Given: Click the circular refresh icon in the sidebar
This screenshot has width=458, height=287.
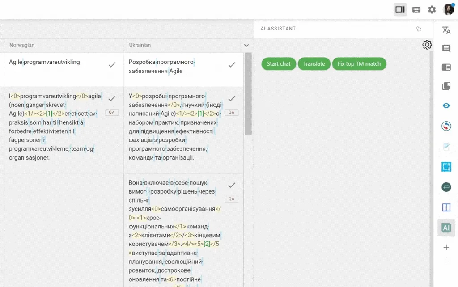Looking at the screenshot, I should [x=446, y=126].
